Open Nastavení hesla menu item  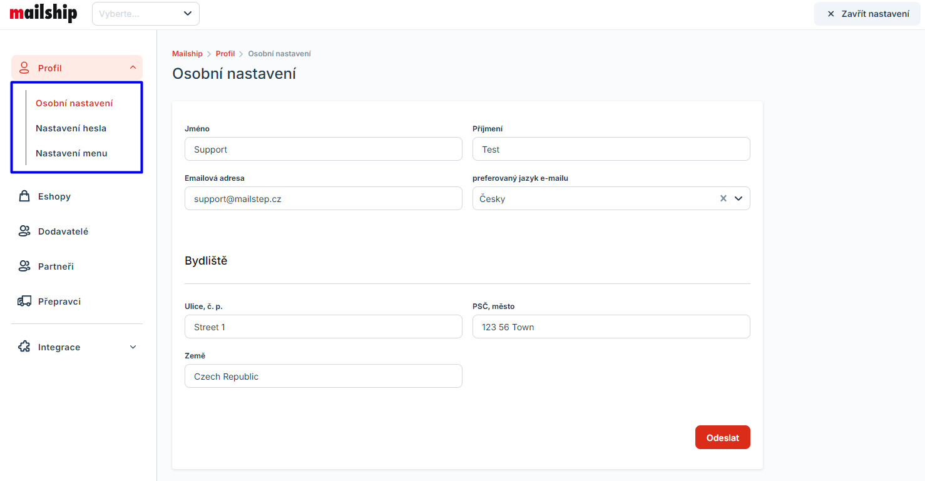[71, 128]
